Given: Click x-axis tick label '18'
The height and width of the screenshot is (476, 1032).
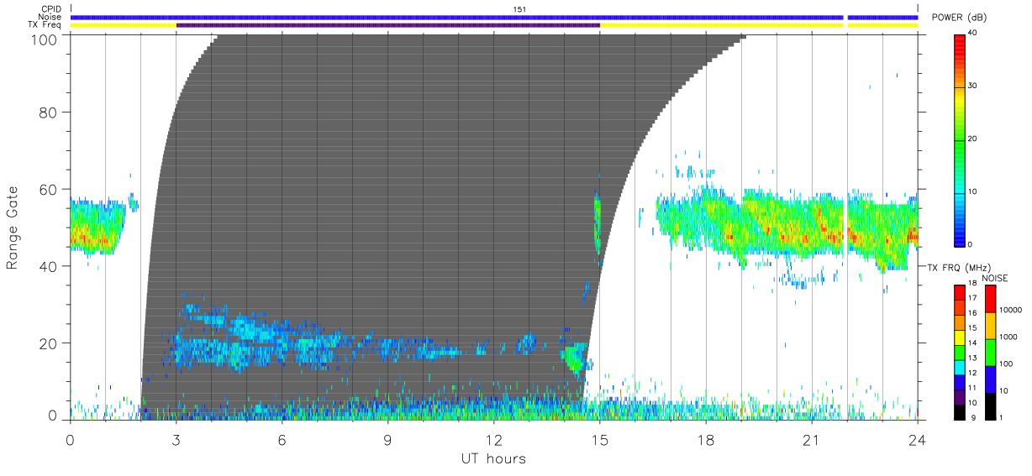Looking at the screenshot, I should click(706, 441).
